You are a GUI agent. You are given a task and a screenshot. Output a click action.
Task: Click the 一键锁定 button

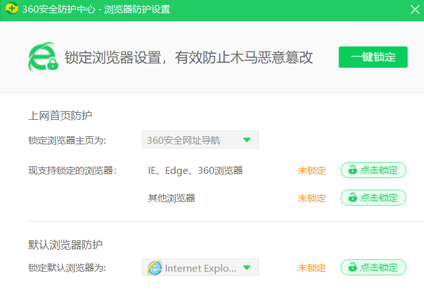373,57
